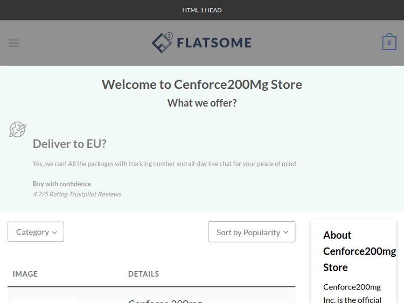Screen dimensions: 404x303
Task: Click the HTML 1 HEAD top bar text
Action: tap(202, 10)
